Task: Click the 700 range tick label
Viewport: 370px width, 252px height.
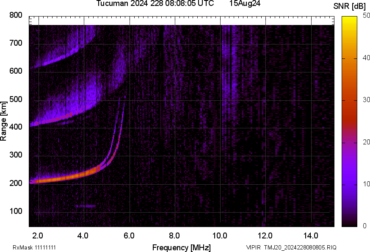Action: (16, 43)
